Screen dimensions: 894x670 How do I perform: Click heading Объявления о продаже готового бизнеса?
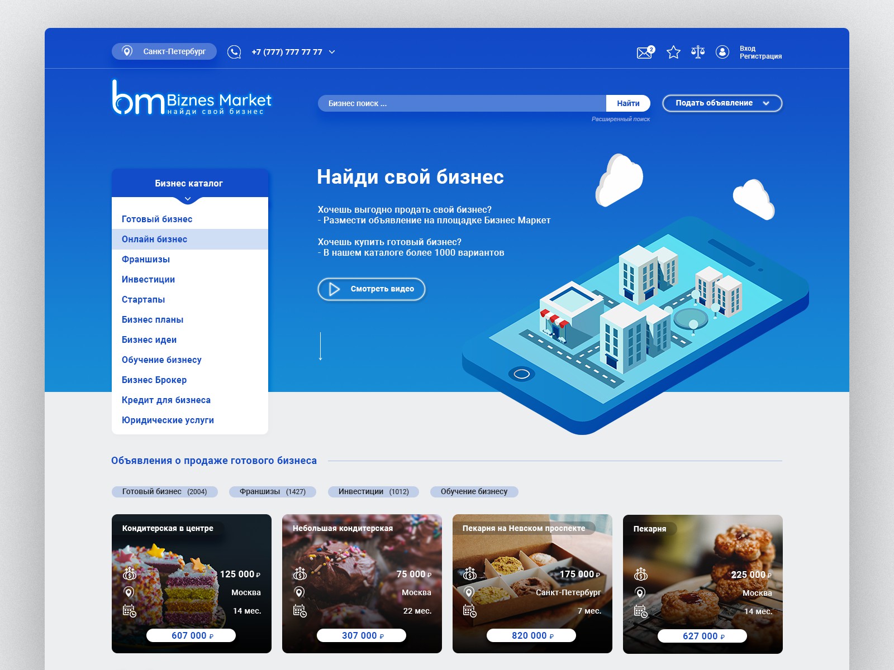point(214,461)
